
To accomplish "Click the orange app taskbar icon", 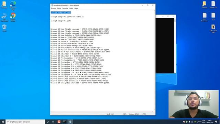I will [59, 122].
